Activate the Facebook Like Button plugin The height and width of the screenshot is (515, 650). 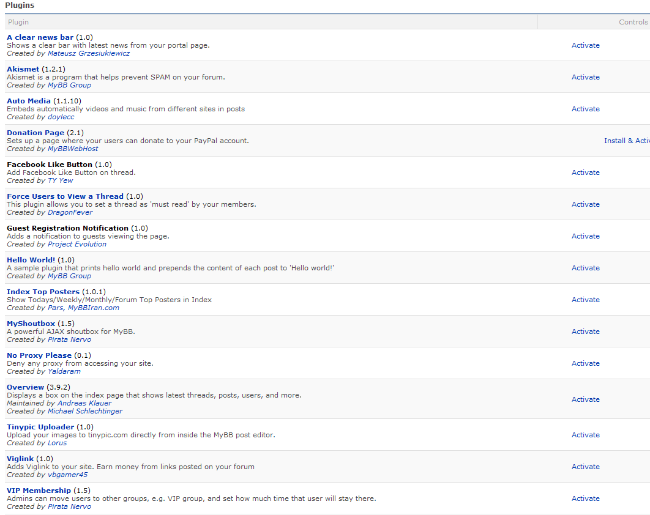pyautogui.click(x=585, y=172)
